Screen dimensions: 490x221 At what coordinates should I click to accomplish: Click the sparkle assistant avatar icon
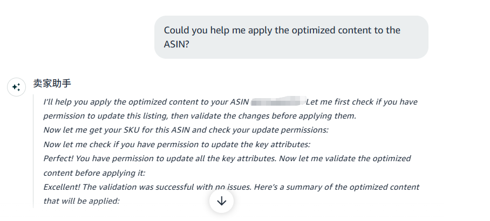coord(16,87)
